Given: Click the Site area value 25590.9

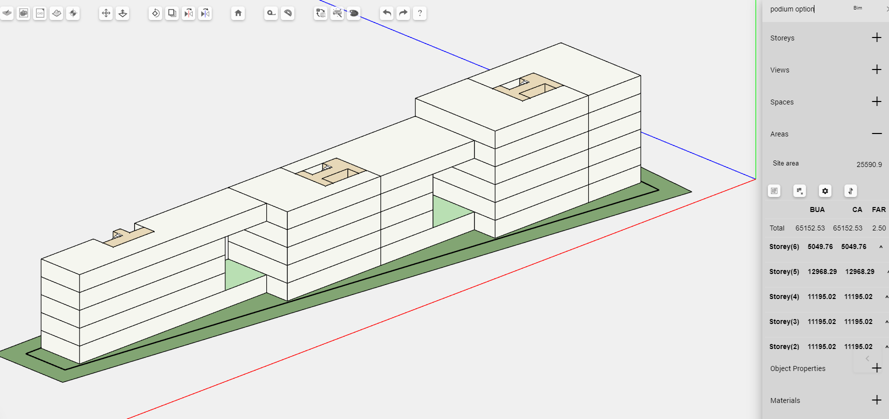Looking at the screenshot, I should pos(869,164).
